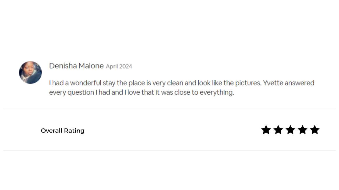Viewport: 339px width, 190px height.
Task: Select the second rating star
Action: pyautogui.click(x=278, y=130)
